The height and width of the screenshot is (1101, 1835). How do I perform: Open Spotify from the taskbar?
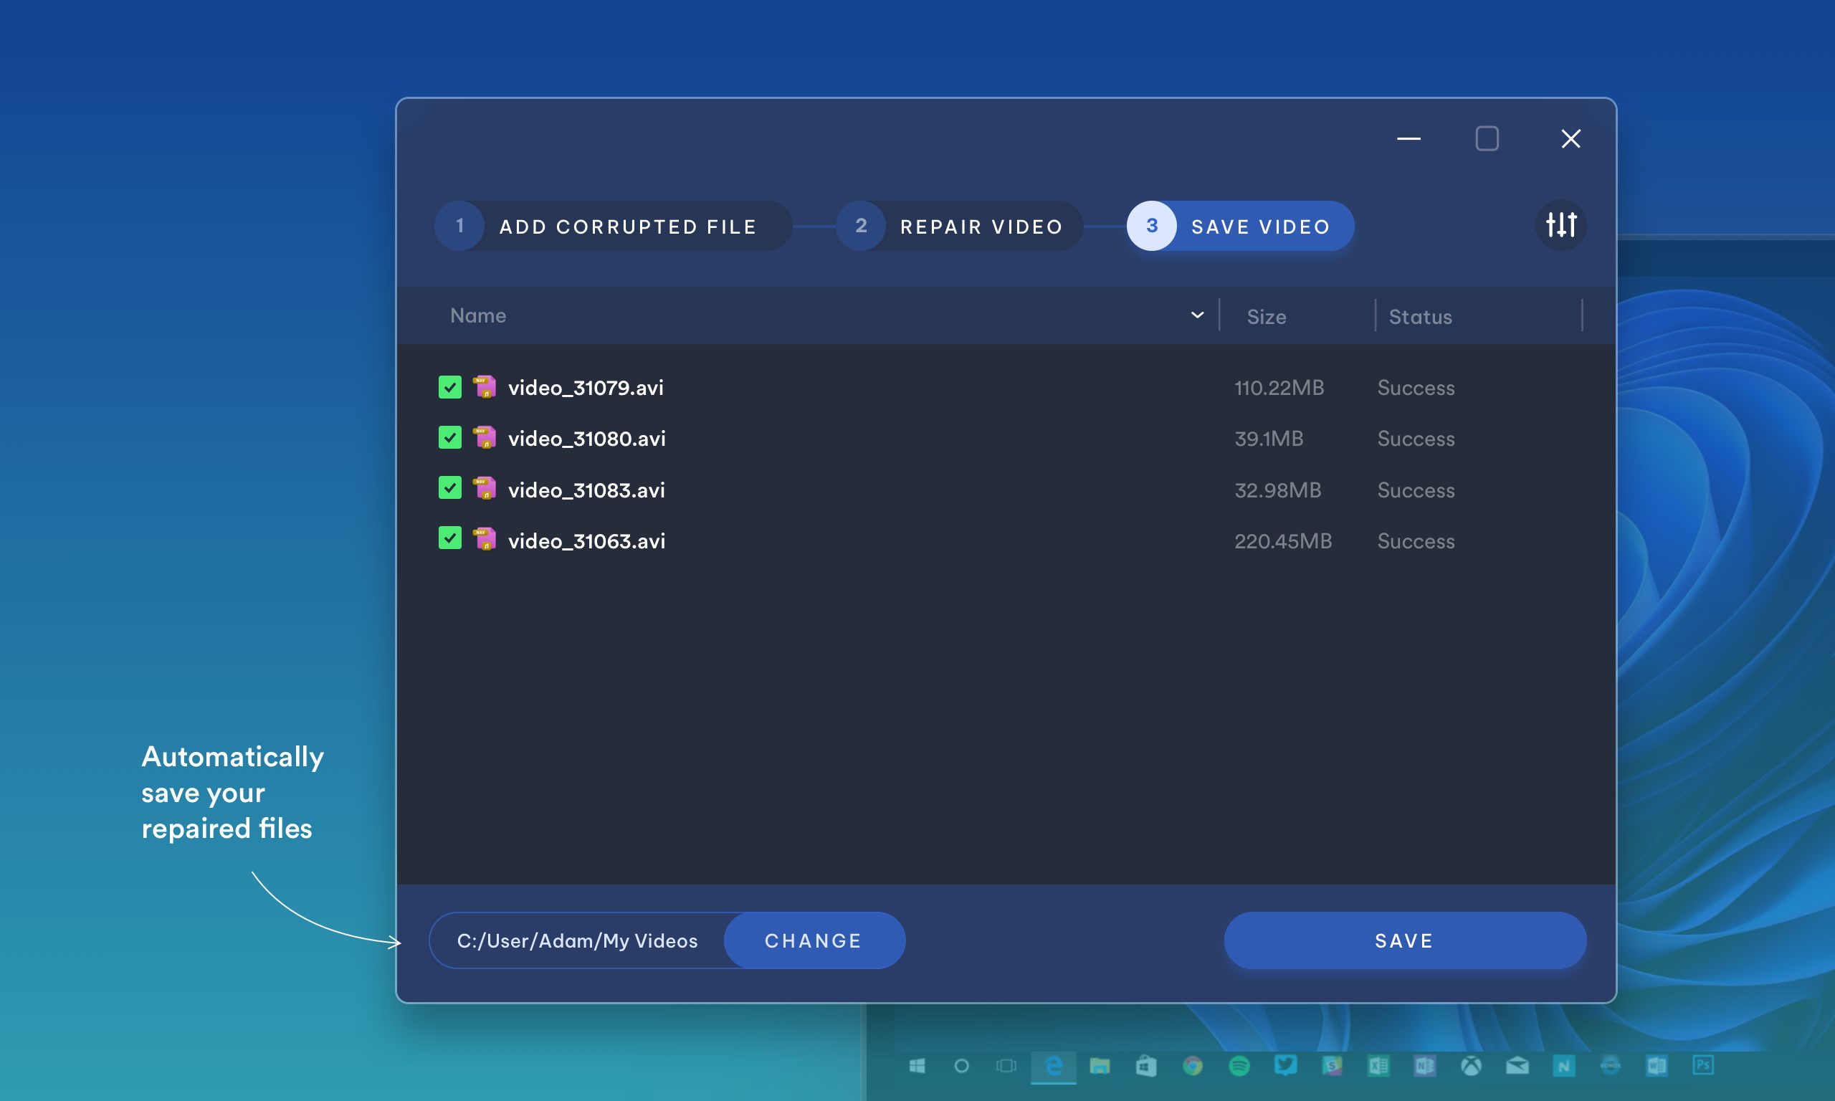[1239, 1066]
